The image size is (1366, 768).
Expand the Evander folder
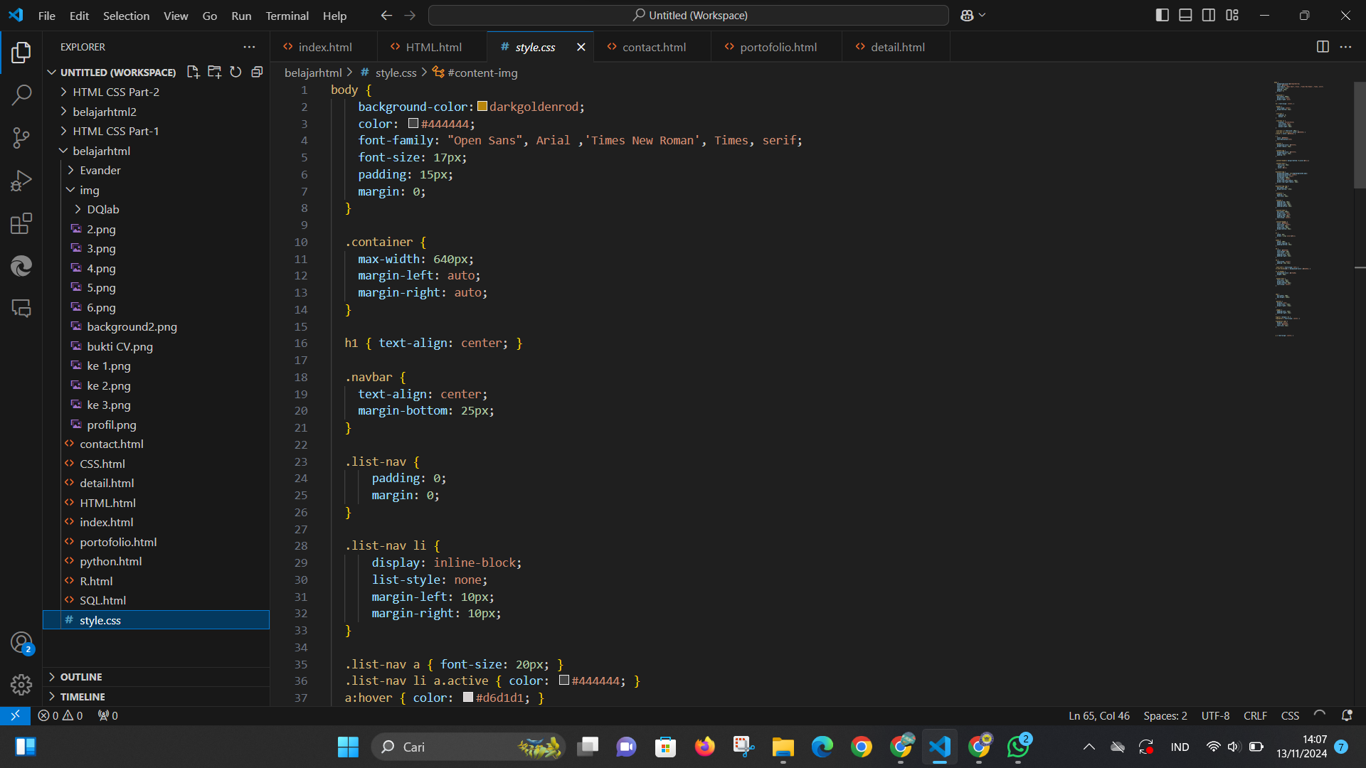point(100,171)
